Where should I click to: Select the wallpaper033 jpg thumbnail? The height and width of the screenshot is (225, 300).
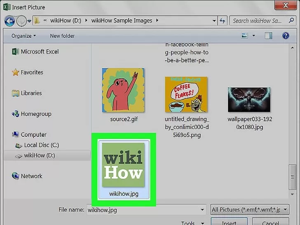point(249,100)
